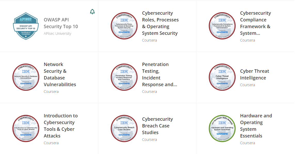Select the Penetration Testing badge emblem
Viewport: 297px width, 154px height.
(124, 77)
